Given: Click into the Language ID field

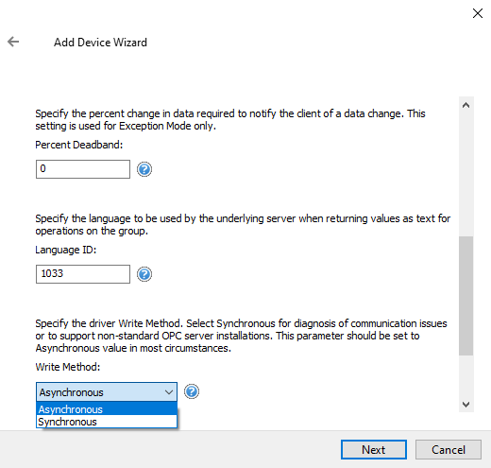Looking at the screenshot, I should point(83,274).
